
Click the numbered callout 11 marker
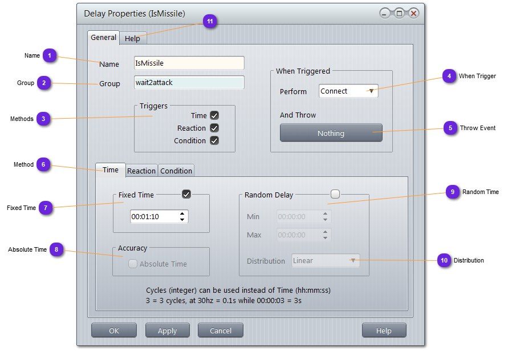(210, 21)
